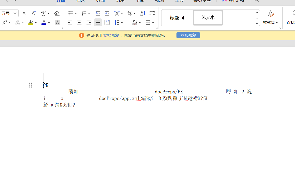Image resolution: width=295 pixels, height=181 pixels.
Task: Click the increase indent icon
Action: (107, 13)
